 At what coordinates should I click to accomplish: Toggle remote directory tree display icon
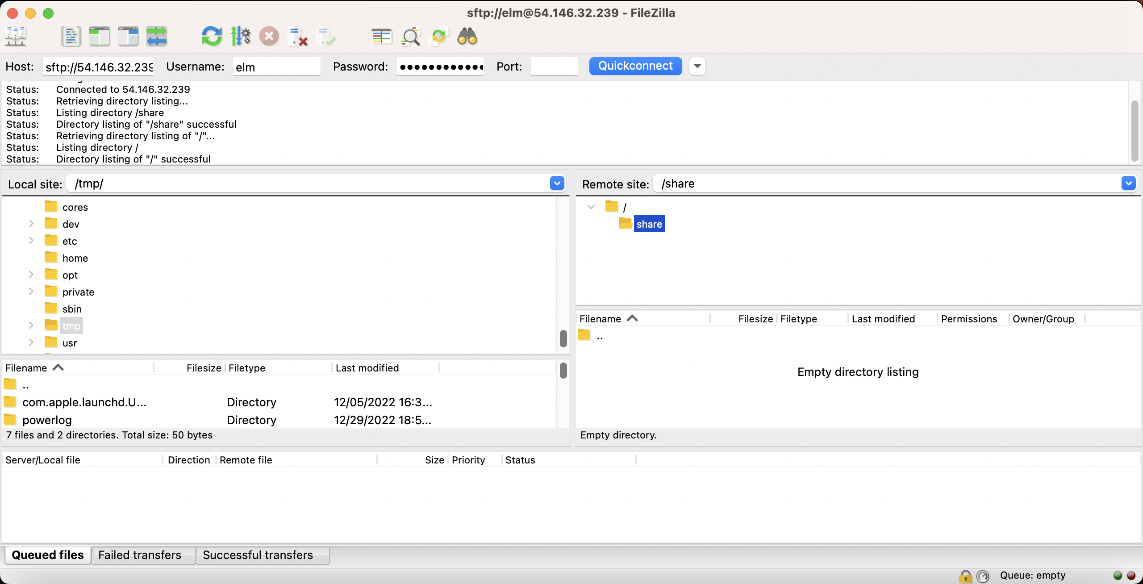coord(128,37)
